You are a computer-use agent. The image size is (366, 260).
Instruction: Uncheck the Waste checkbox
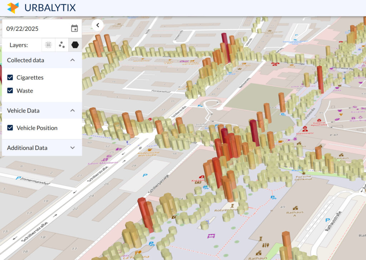[x=10, y=90]
